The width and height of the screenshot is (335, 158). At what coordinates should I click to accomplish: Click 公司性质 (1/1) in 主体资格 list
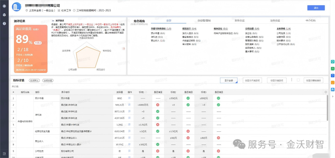point(283,33)
